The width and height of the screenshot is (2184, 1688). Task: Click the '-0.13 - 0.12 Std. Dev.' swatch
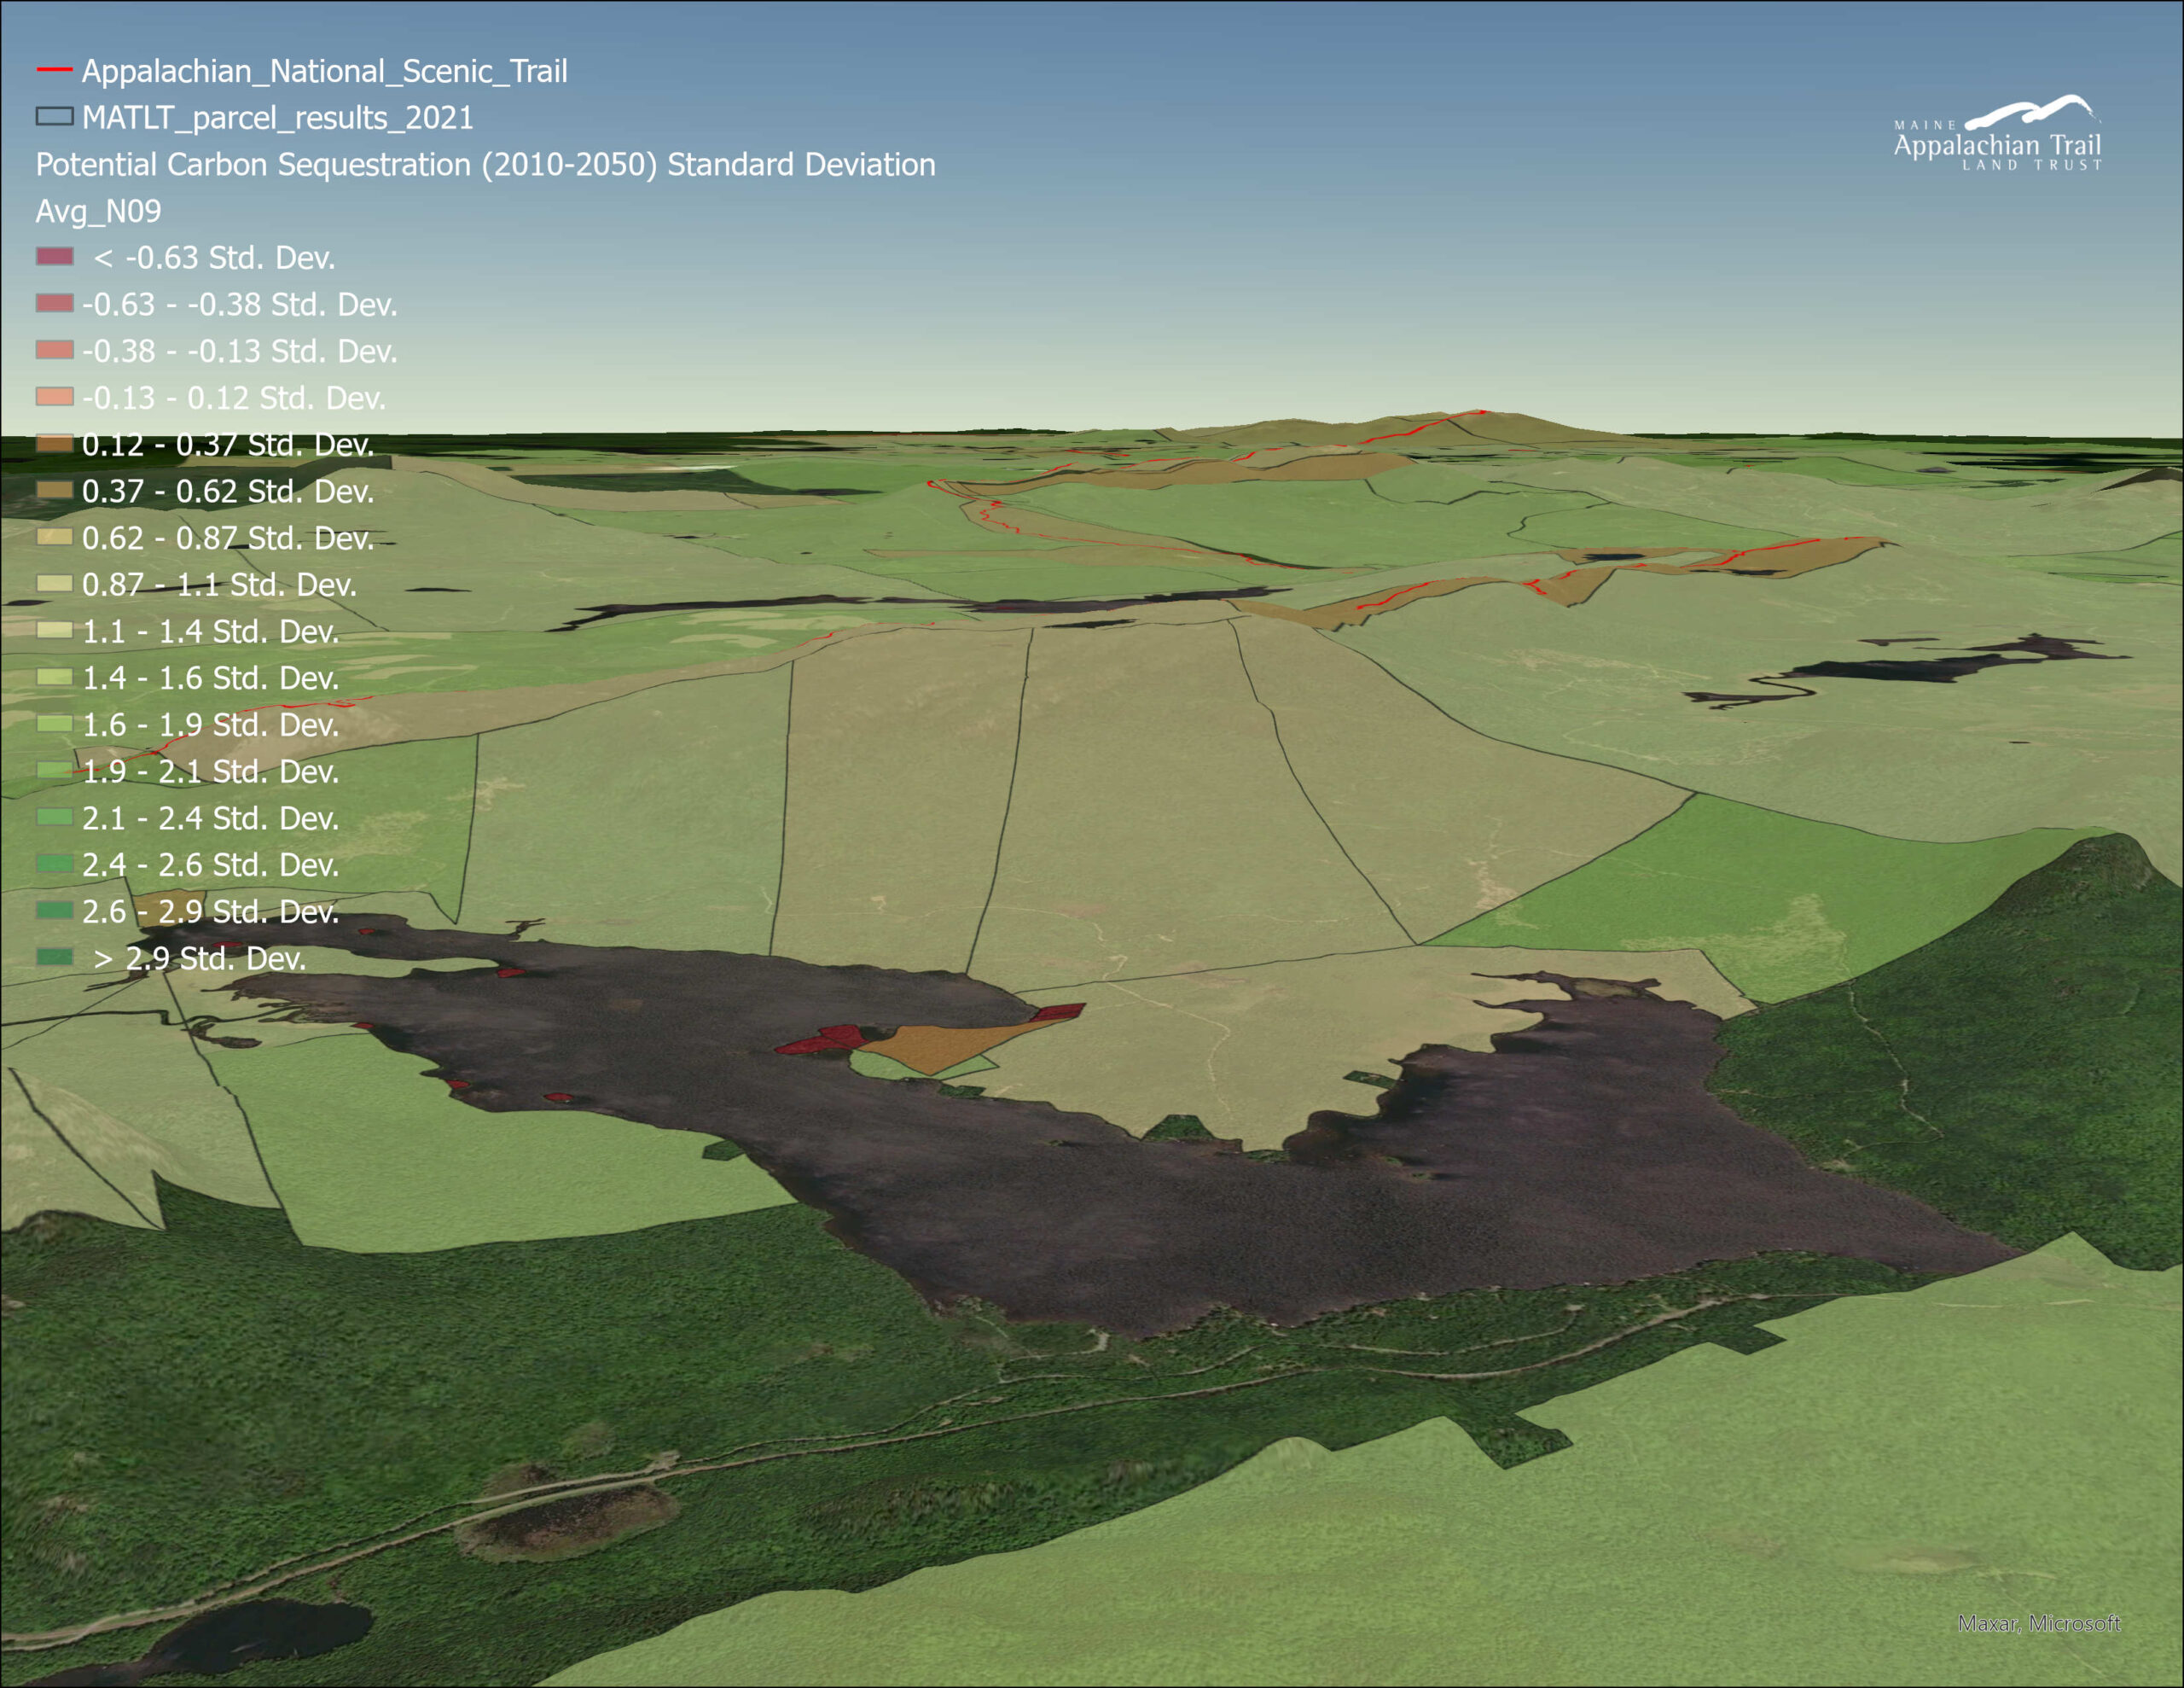54,397
